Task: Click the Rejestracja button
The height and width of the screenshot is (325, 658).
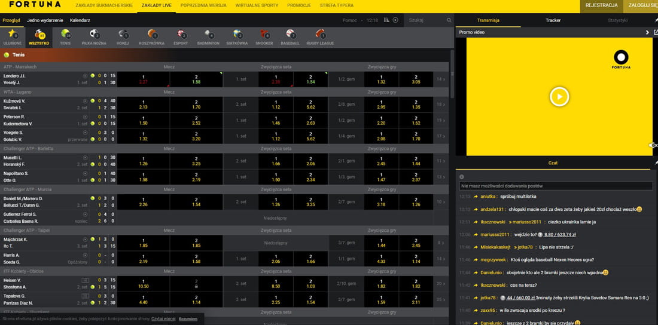Action: 601,5
